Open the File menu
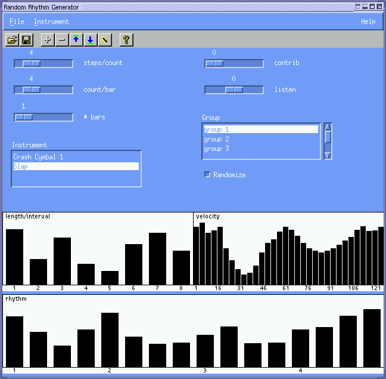Viewport: 386px width, 379px height. pos(17,21)
